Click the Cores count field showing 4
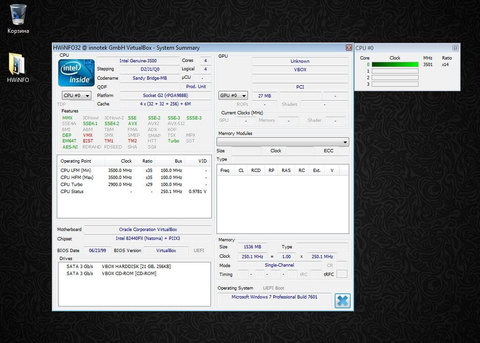 [x=205, y=60]
